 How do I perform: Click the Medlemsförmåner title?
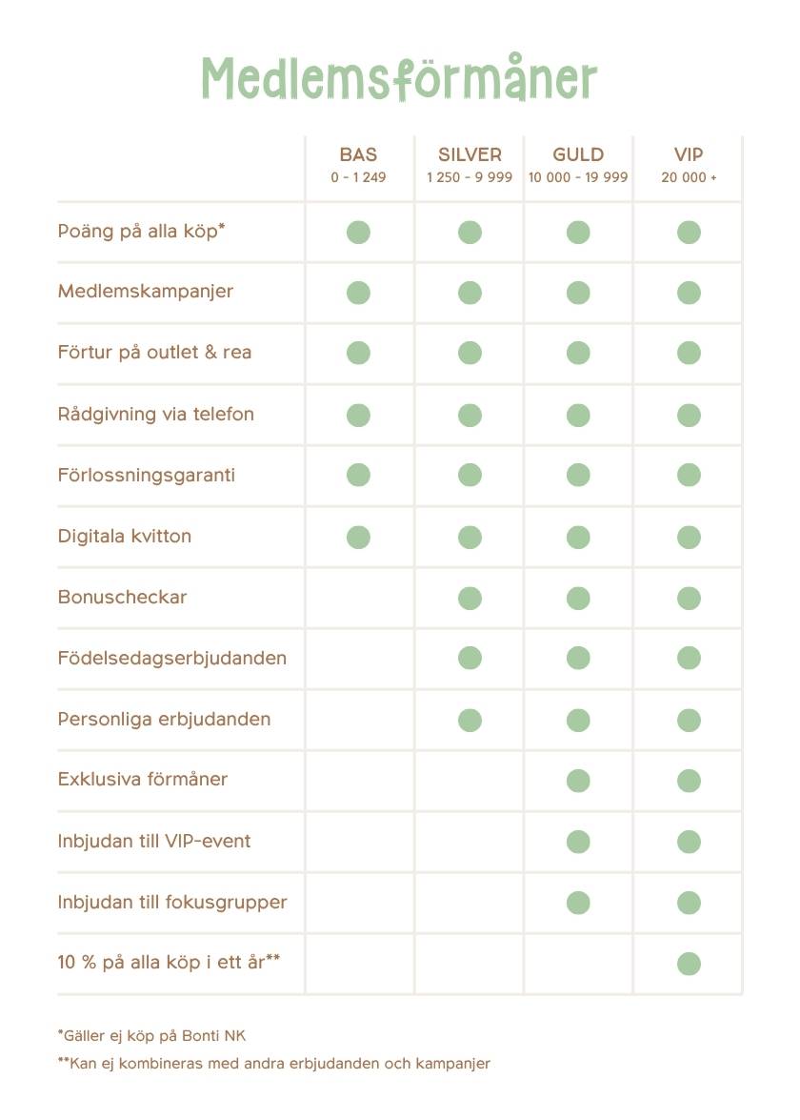coord(399,78)
